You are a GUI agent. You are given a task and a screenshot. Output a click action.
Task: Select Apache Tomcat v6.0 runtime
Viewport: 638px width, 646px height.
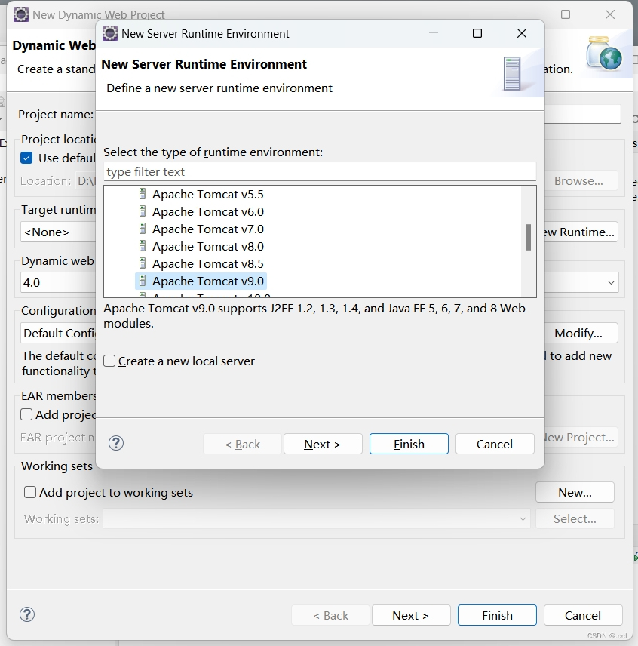click(x=208, y=212)
